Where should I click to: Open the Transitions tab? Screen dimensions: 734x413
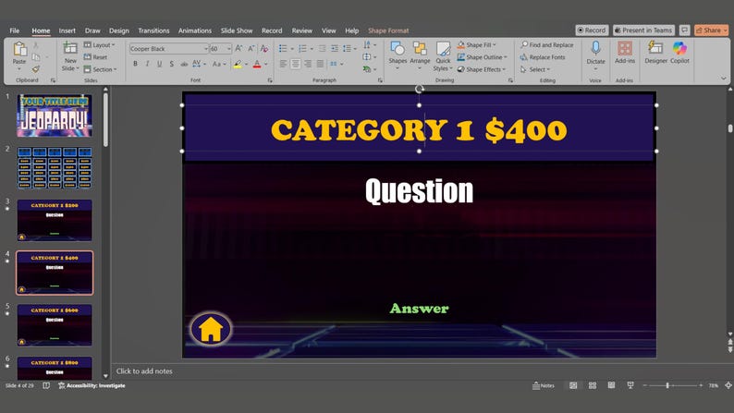[x=153, y=30]
